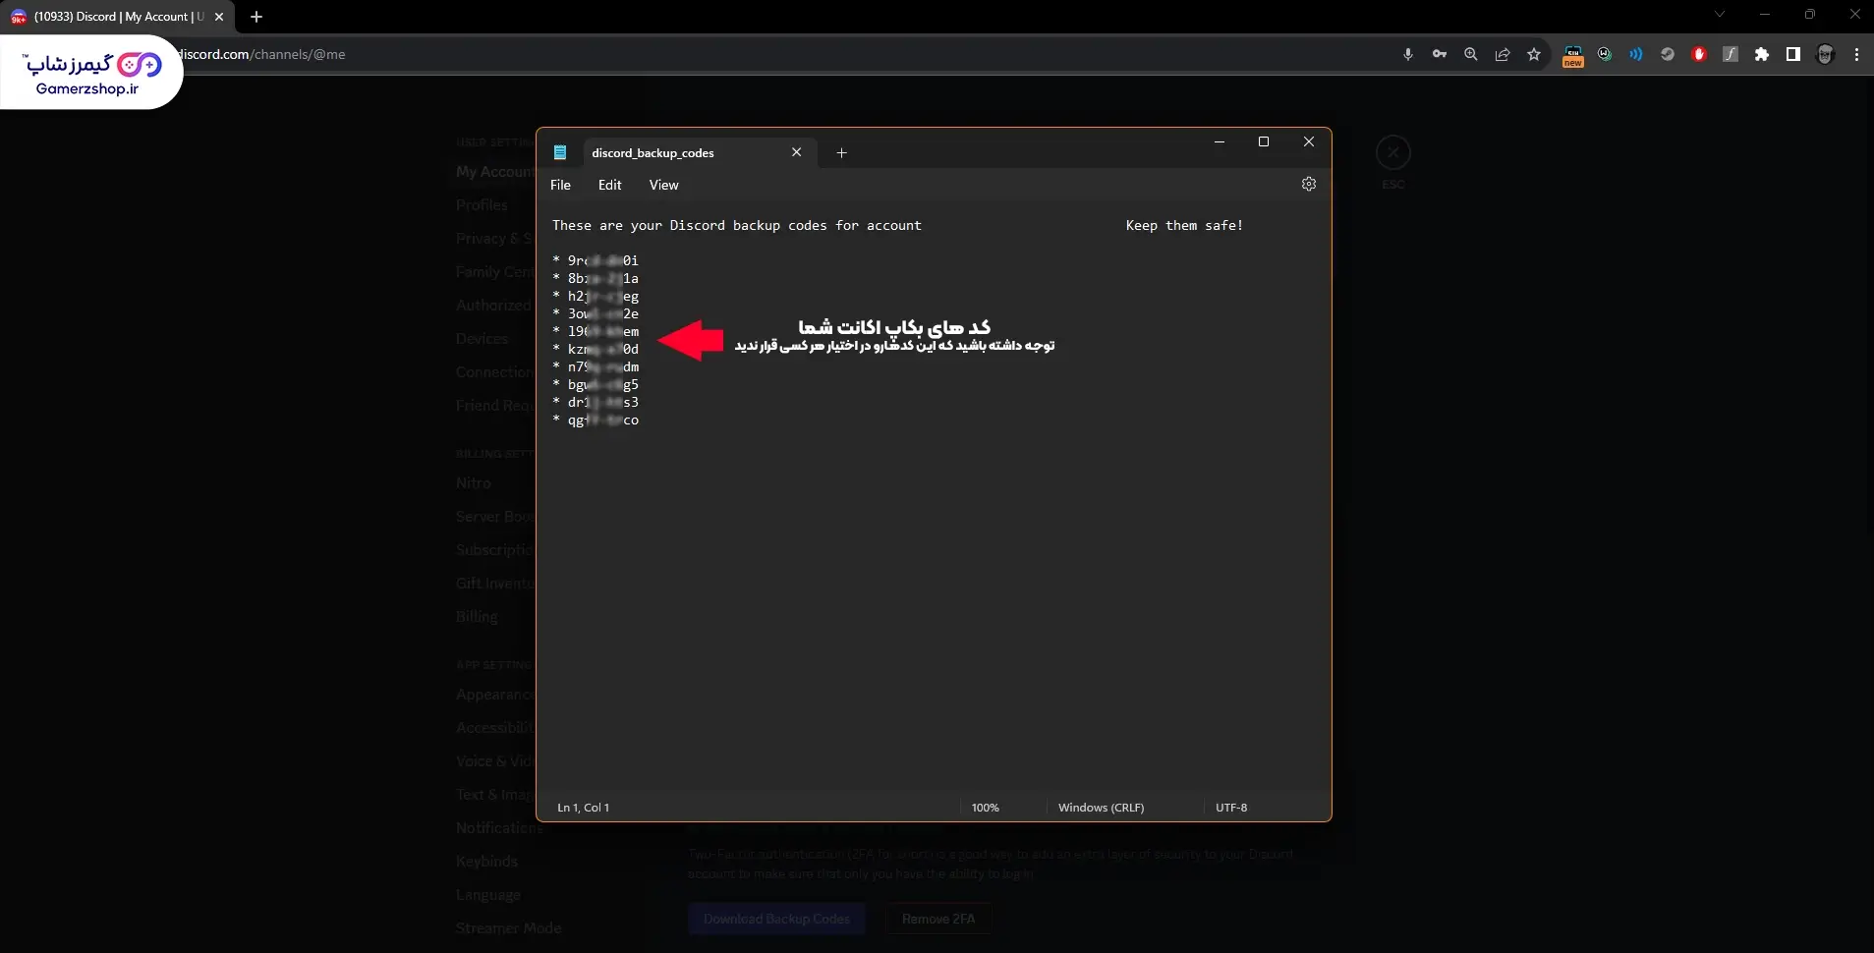Select the Discord My Account browser tab
The width and height of the screenshot is (1874, 953).
tap(118, 17)
